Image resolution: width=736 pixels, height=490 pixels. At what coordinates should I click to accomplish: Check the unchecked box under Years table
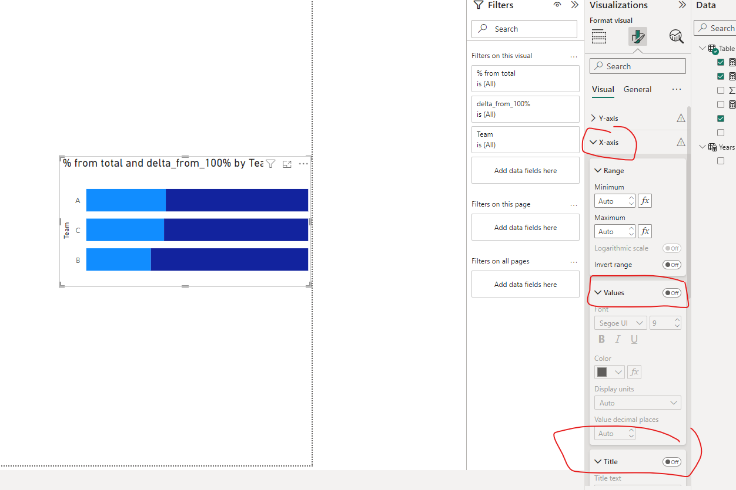click(x=721, y=161)
